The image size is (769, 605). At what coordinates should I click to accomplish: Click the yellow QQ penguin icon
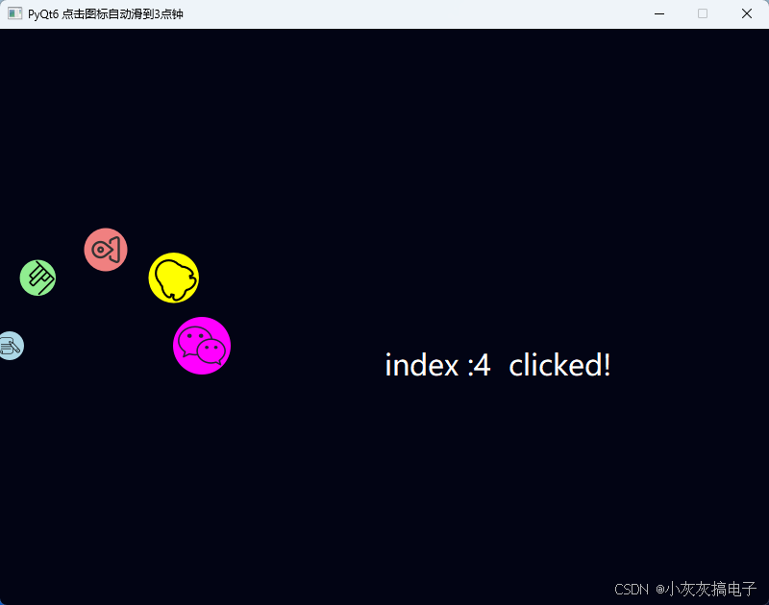point(174,278)
